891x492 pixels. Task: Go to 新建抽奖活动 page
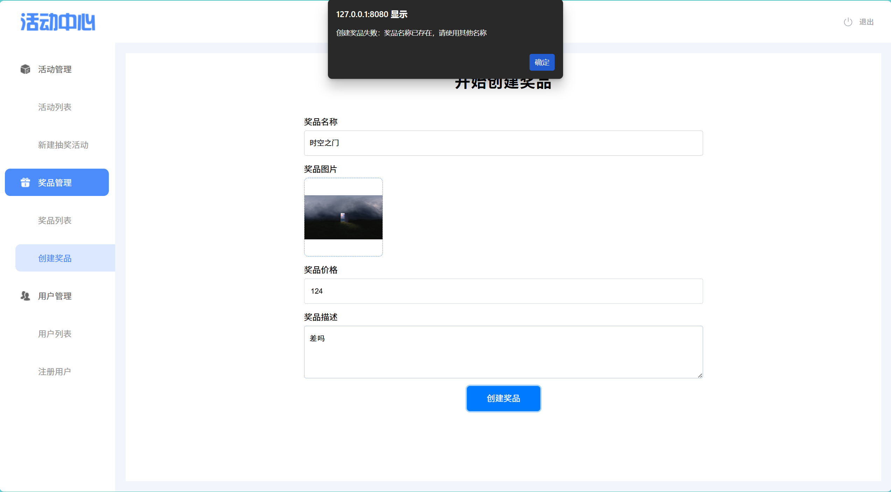tap(63, 145)
